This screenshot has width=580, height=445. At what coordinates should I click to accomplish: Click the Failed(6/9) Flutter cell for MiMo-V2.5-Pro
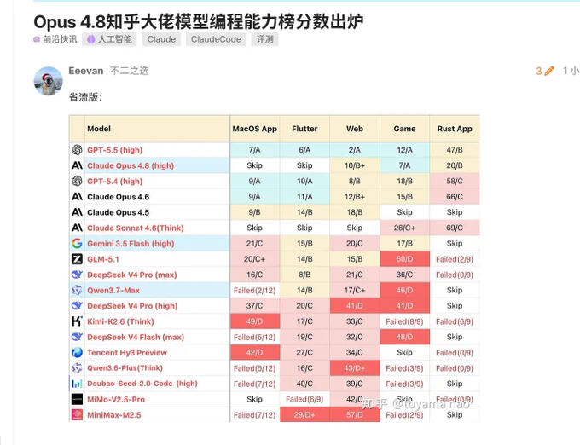pyautogui.click(x=304, y=399)
